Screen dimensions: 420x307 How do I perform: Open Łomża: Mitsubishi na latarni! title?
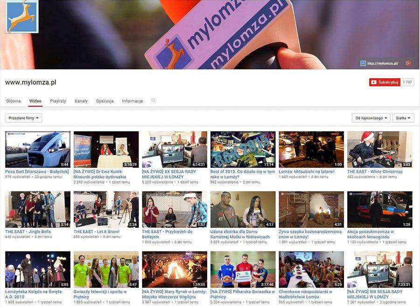[x=307, y=172]
